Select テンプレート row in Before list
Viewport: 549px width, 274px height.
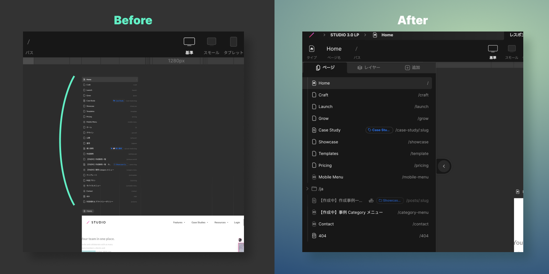tap(110, 175)
